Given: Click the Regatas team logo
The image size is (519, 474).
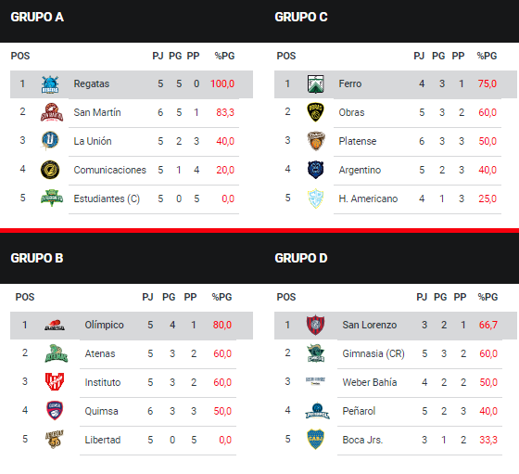Looking at the screenshot, I should tap(50, 84).
